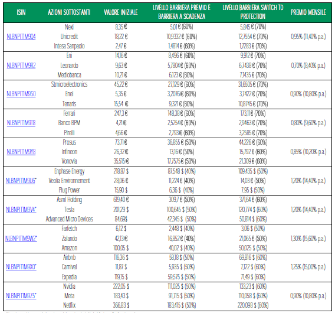
Task: Click Netflix's initial value 366,83 $
Action: tap(121, 305)
